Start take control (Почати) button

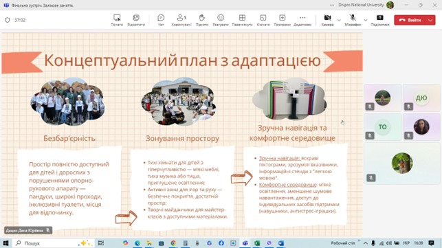117,20
